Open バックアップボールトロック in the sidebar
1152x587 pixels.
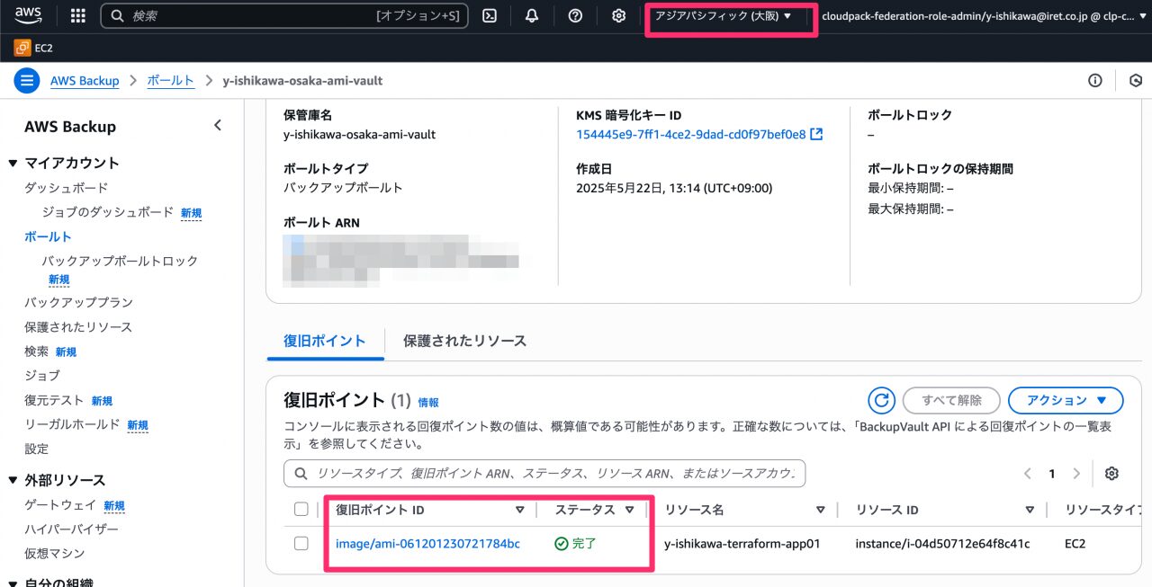pyautogui.click(x=120, y=261)
